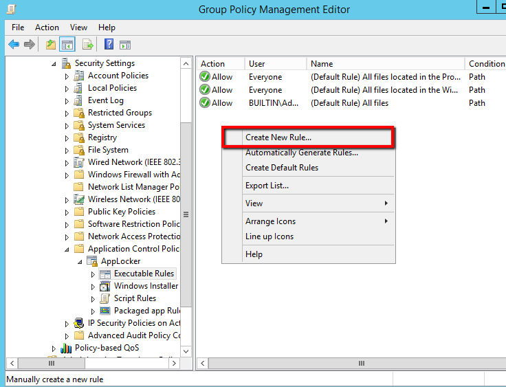The width and height of the screenshot is (506, 387).
Task: Toggle Show/Hide Console Tree toolbar icon
Action: click(x=67, y=45)
